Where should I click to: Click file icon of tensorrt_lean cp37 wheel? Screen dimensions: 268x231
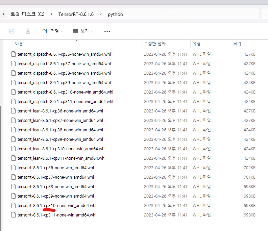(x=14, y=120)
